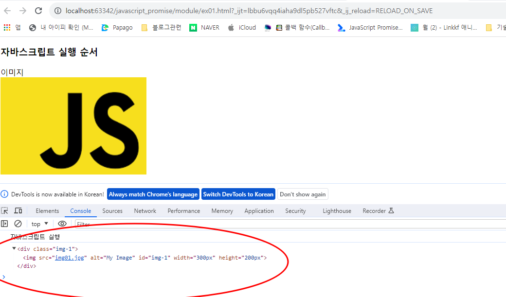The width and height of the screenshot is (506, 297).
Task: Collapse the div class="img-1" node
Action: click(x=14, y=248)
